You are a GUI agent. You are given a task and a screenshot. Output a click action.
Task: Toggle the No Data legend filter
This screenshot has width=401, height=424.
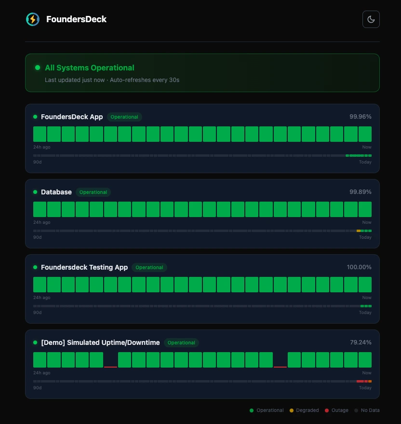[x=356, y=410]
